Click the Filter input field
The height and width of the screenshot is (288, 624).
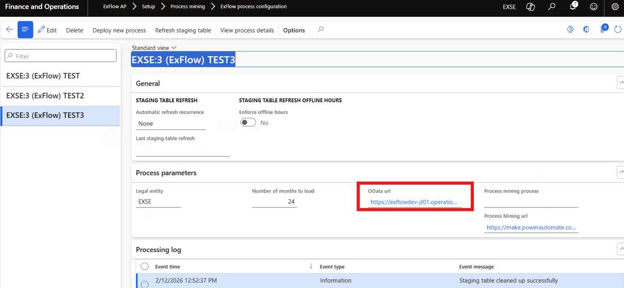(x=61, y=56)
